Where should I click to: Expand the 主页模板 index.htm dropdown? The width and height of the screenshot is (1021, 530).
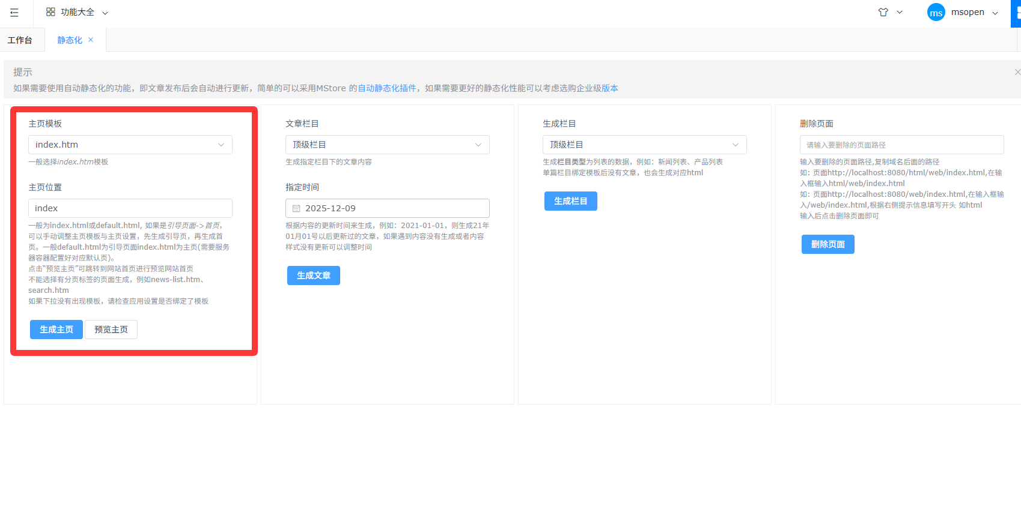click(x=130, y=145)
